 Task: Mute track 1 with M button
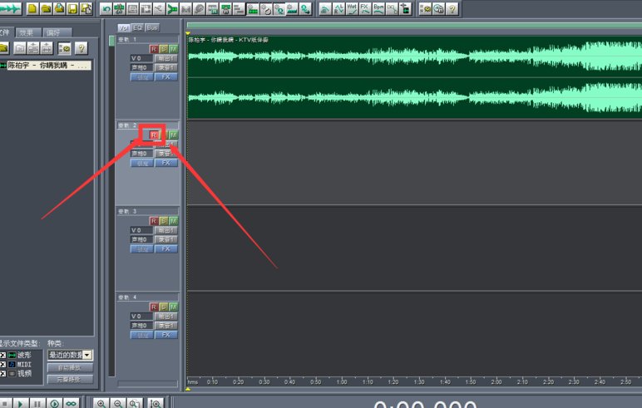coord(173,50)
